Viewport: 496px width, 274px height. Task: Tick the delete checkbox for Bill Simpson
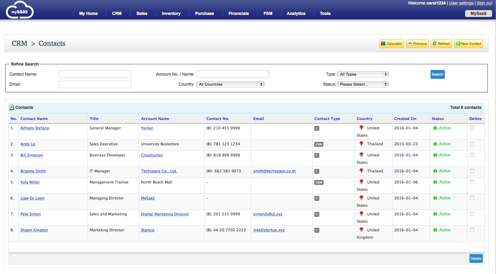click(x=472, y=155)
